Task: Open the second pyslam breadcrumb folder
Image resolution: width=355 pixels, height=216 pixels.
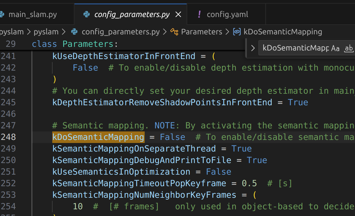Action: 46,32
